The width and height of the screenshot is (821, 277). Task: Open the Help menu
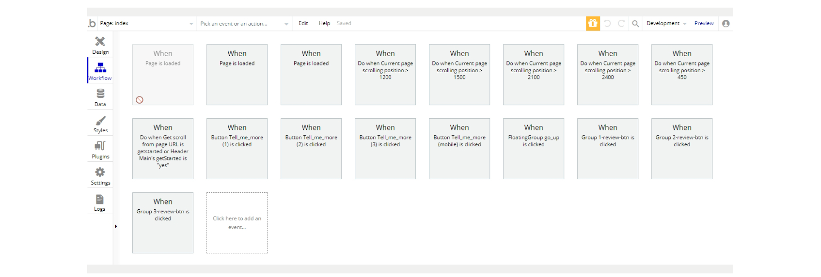(x=324, y=23)
